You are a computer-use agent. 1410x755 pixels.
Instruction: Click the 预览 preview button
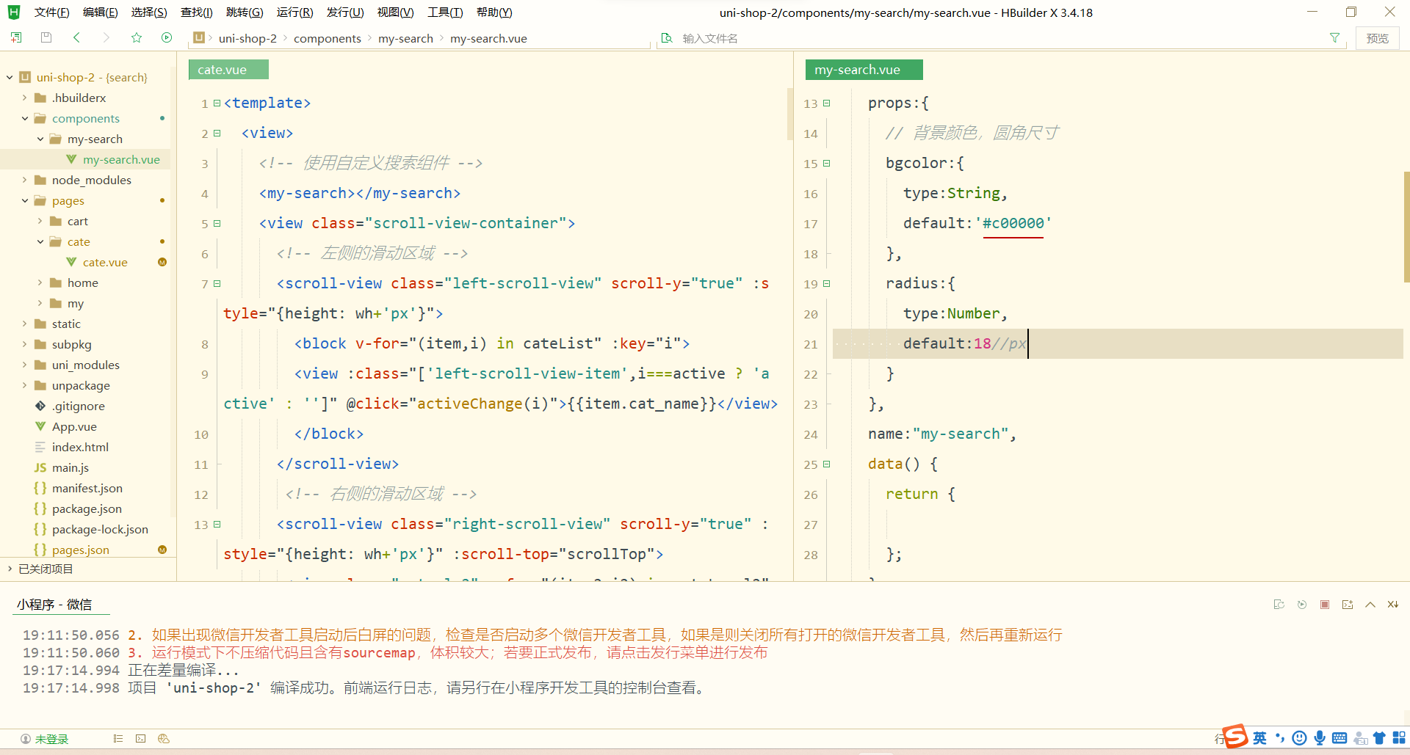click(x=1378, y=37)
